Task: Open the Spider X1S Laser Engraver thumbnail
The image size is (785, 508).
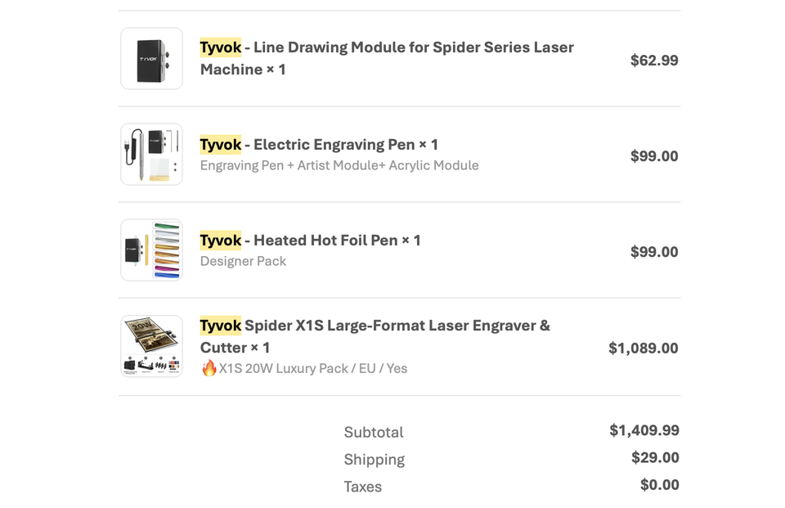Action: (152, 346)
